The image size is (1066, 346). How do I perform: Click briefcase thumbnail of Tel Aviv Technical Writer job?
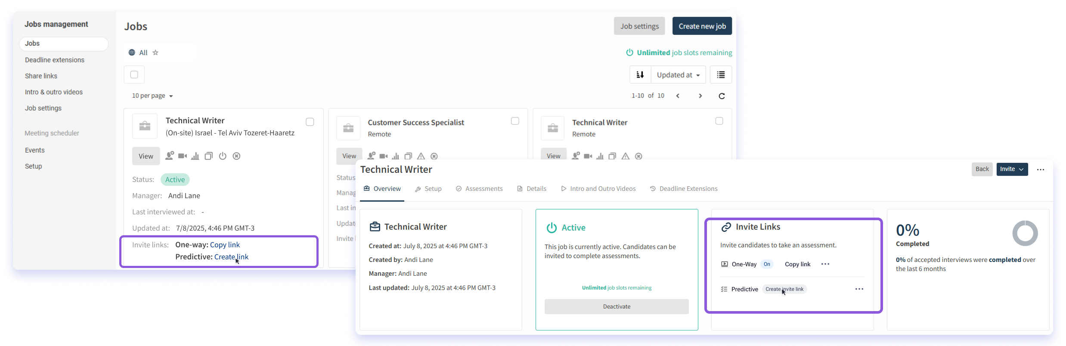click(145, 126)
